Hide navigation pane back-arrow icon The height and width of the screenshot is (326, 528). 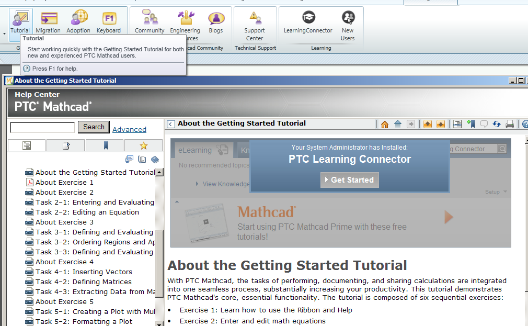(x=171, y=124)
